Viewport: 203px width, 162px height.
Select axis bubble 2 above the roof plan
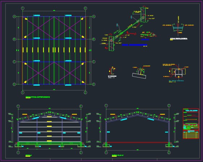click(85, 8)
